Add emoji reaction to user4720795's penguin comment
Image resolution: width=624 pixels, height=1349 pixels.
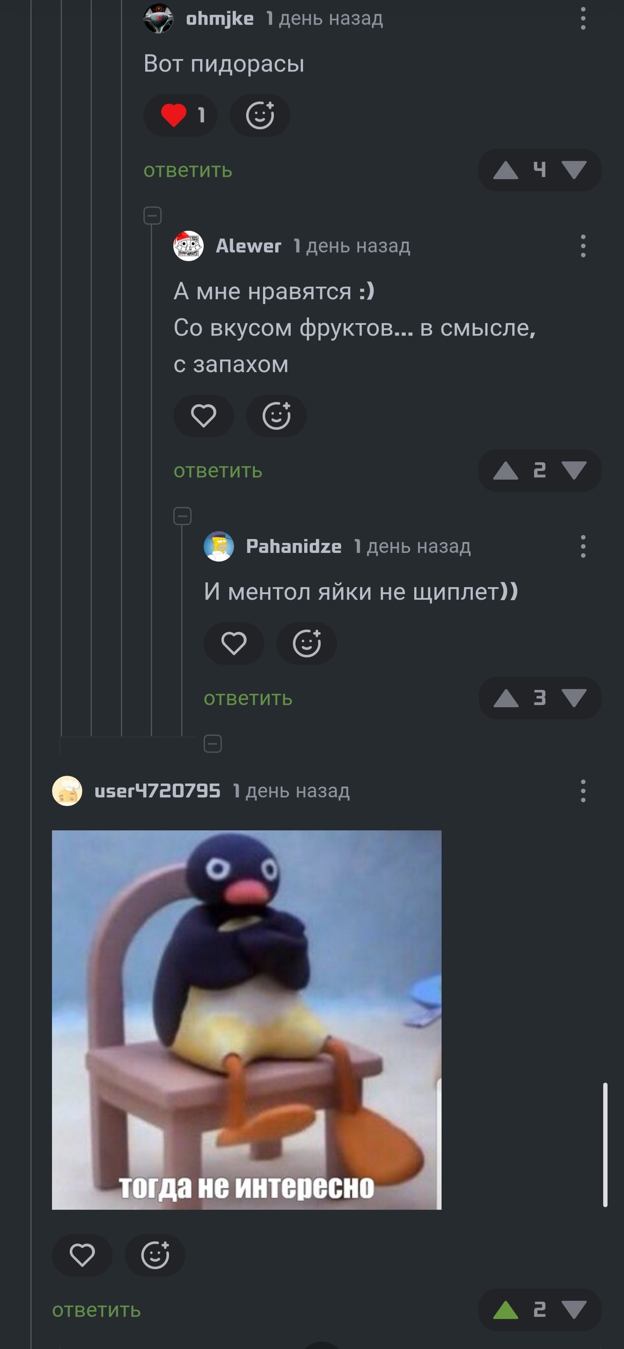click(155, 1255)
